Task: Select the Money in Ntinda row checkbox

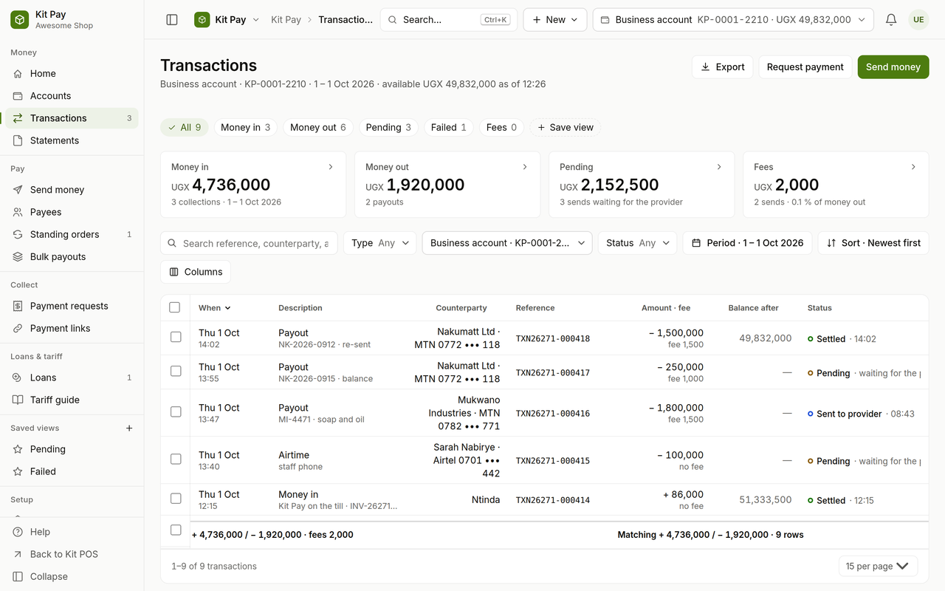Action: click(176, 499)
